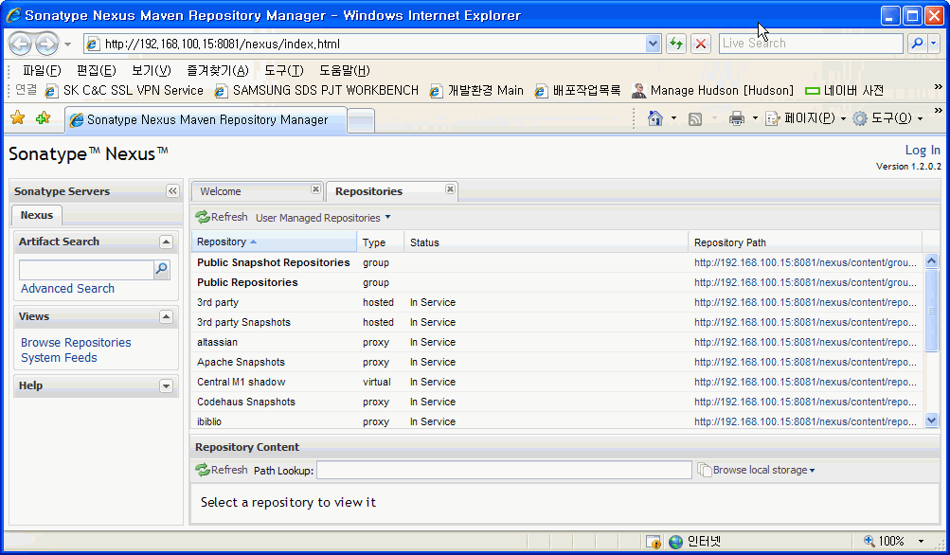Collapse the Artifact Search panel
Image resolution: width=950 pixels, height=555 pixels.
[166, 242]
